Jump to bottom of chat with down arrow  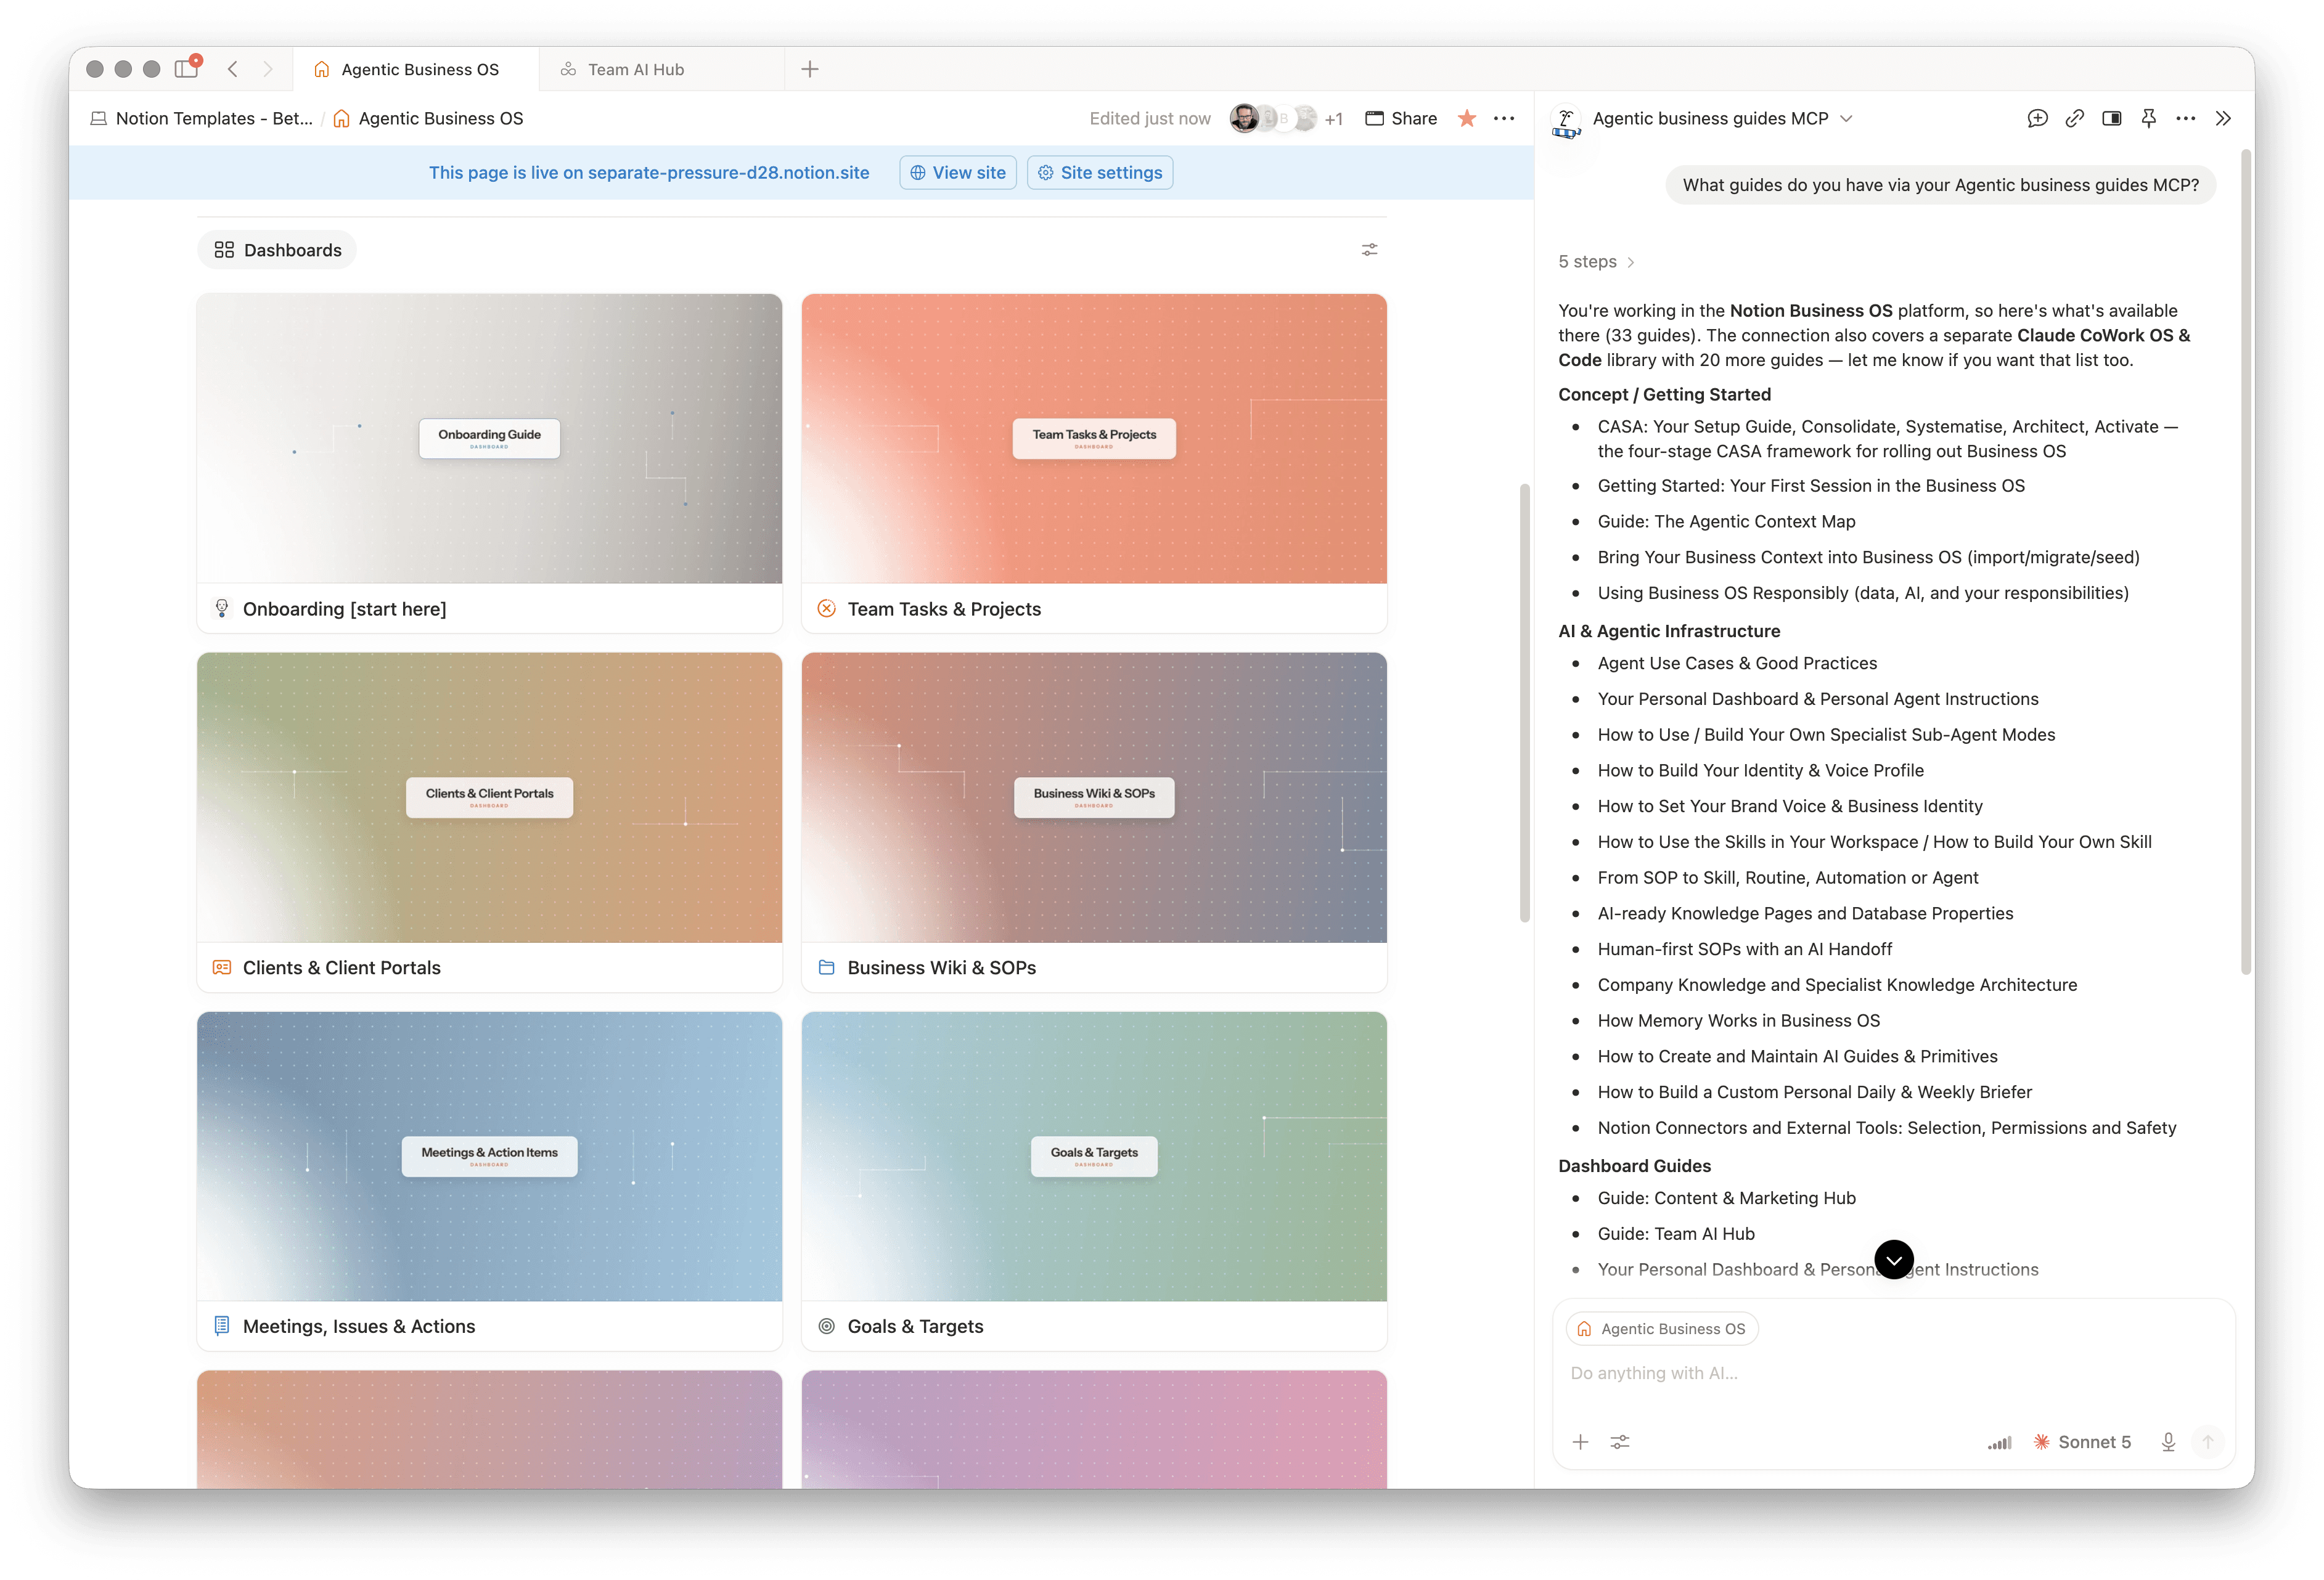(1894, 1259)
